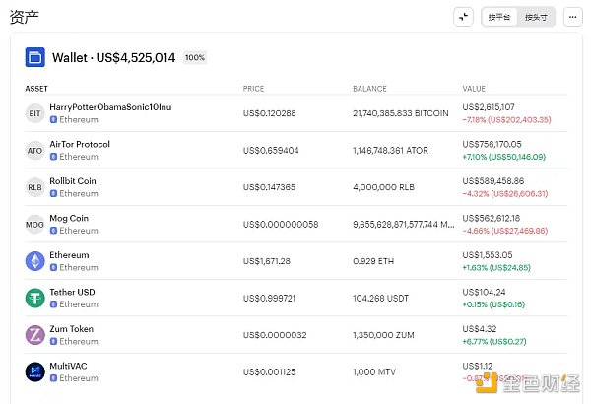Click the purple Zum Token icon
Image resolution: width=591 pixels, height=404 pixels.
tap(35, 335)
